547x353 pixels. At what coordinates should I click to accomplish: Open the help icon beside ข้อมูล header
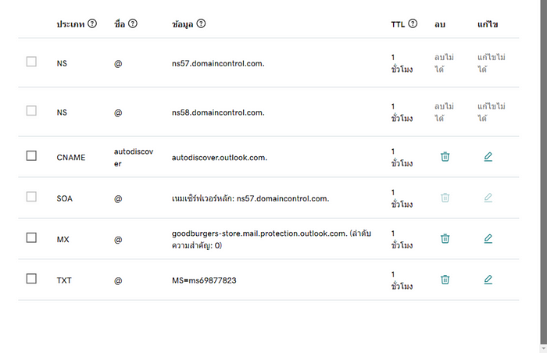coord(201,23)
